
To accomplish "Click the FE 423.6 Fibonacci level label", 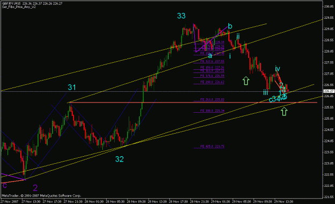I will [x=212, y=147].
